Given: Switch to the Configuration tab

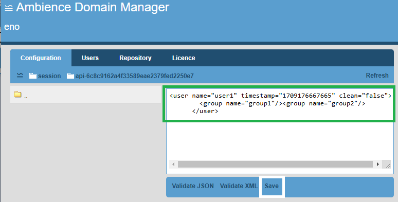Looking at the screenshot, I should point(41,58).
